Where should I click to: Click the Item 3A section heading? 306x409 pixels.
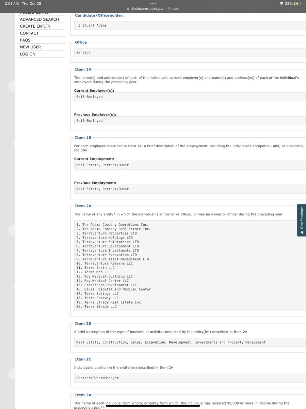(x=83, y=395)
